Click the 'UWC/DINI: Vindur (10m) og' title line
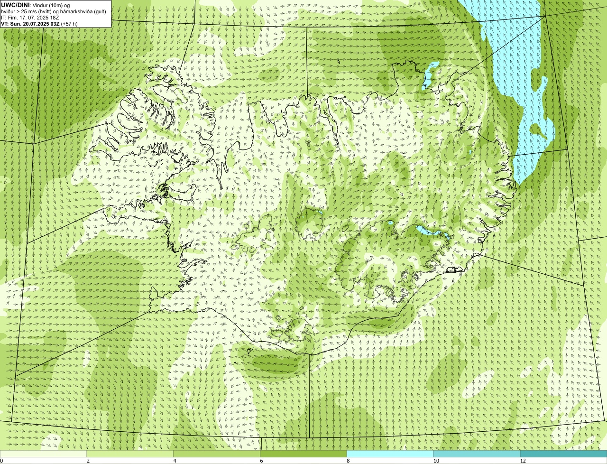607x464 pixels. click(x=36, y=5)
